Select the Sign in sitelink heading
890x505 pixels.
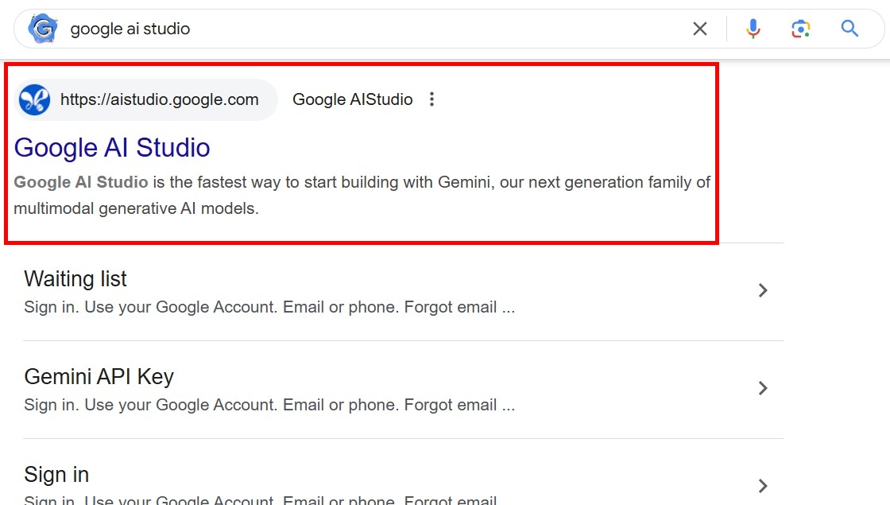pos(56,475)
